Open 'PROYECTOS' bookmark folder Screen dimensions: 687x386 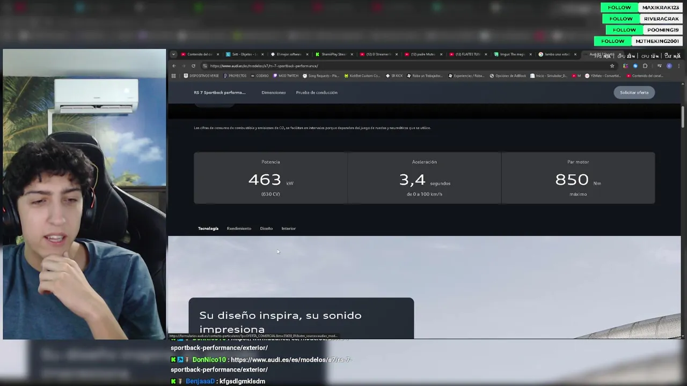[235, 76]
